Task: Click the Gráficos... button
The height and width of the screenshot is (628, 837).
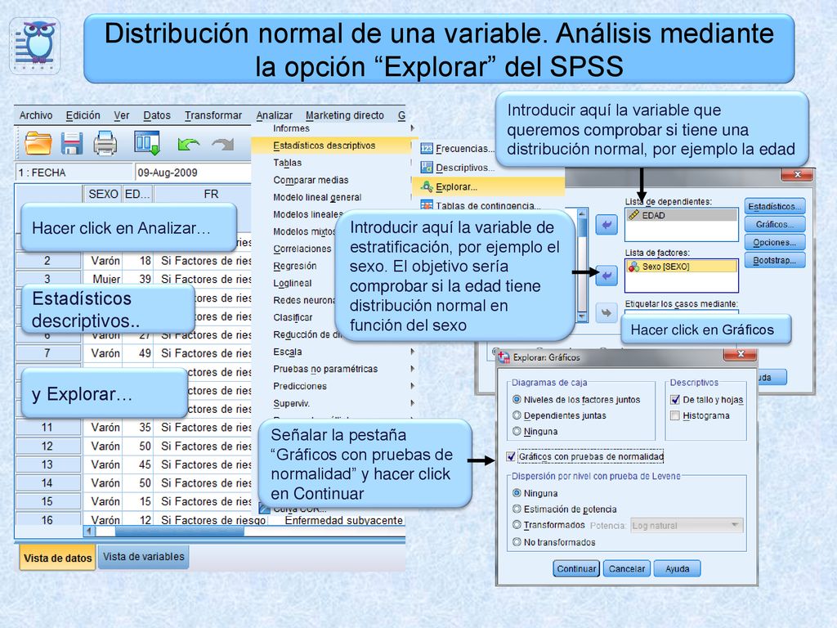Action: coord(775,224)
